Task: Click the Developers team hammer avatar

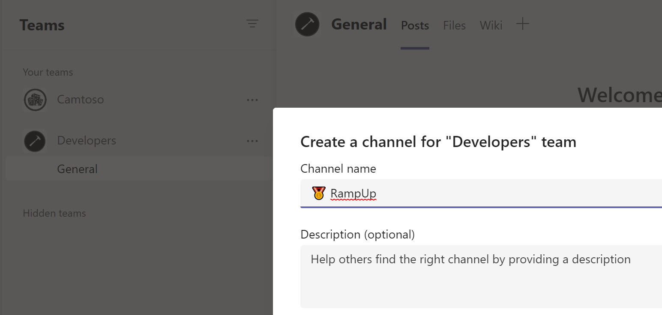Action: pyautogui.click(x=35, y=141)
